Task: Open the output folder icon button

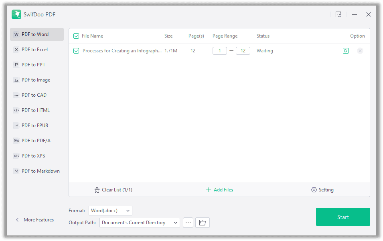Action: (x=203, y=223)
